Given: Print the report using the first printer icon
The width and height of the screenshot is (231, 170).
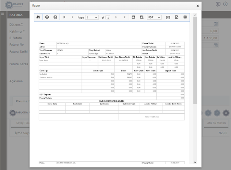Looking at the screenshot, I should tap(47, 18).
